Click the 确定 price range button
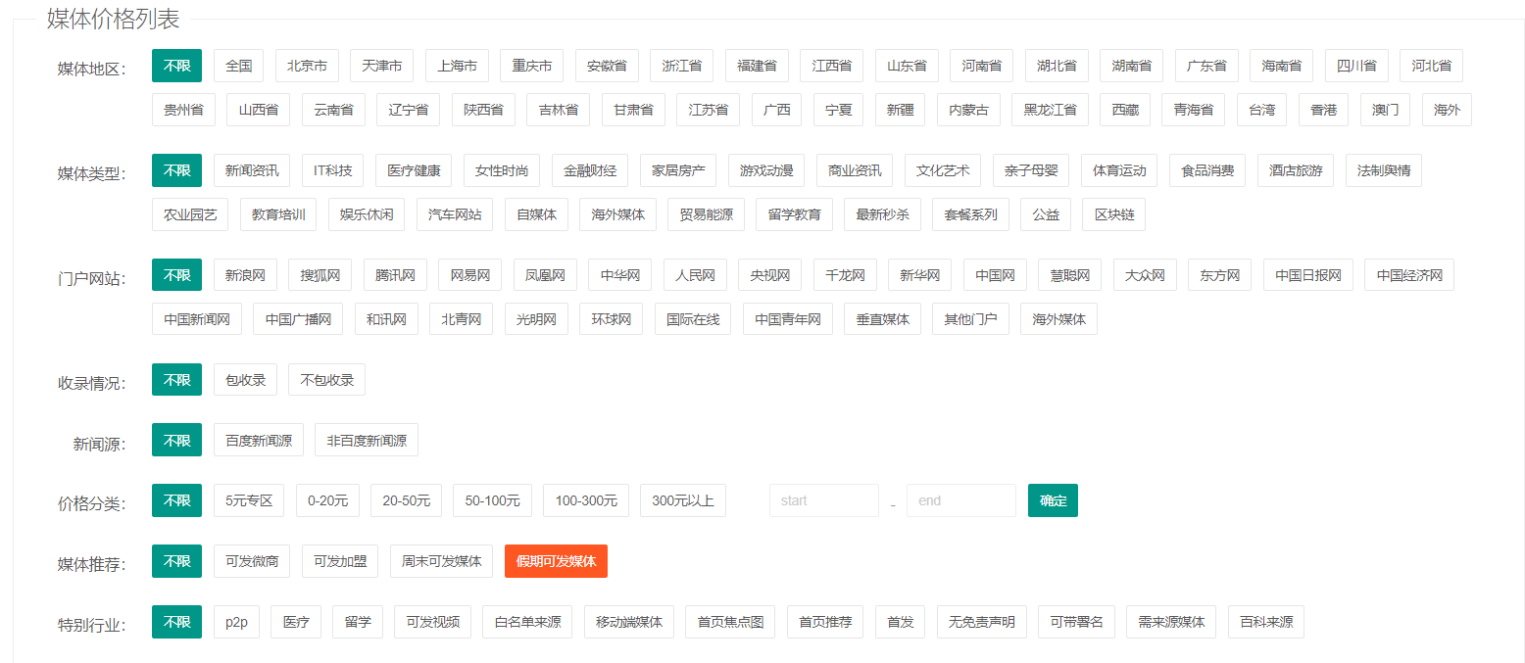Screen dimensions: 1525x663 pos(1053,500)
